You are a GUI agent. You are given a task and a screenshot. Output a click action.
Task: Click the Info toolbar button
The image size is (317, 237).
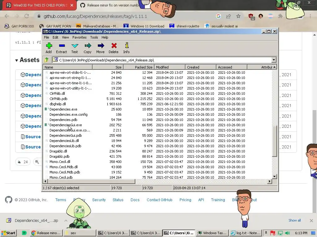pos(127,48)
